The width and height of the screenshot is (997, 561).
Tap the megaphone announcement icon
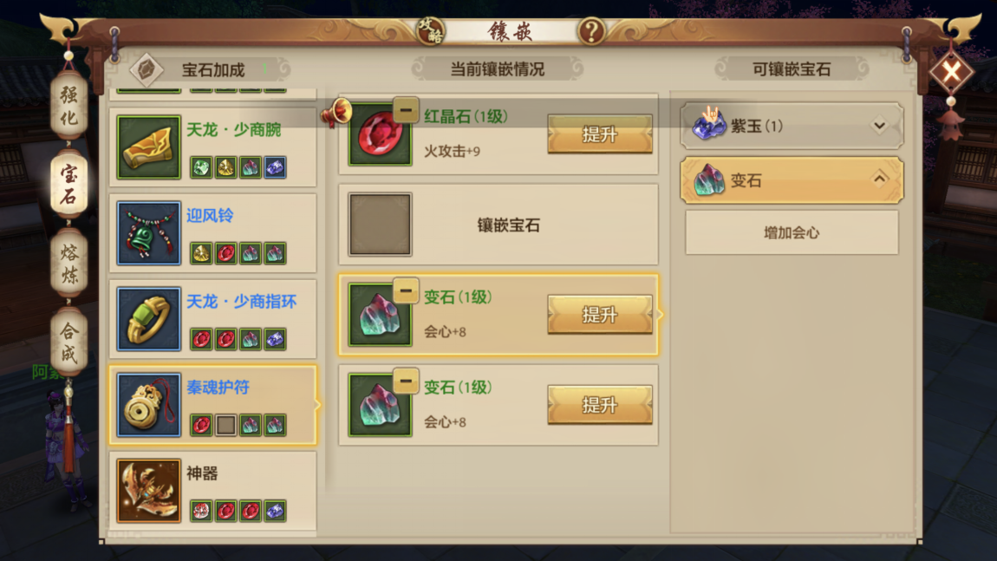[336, 114]
